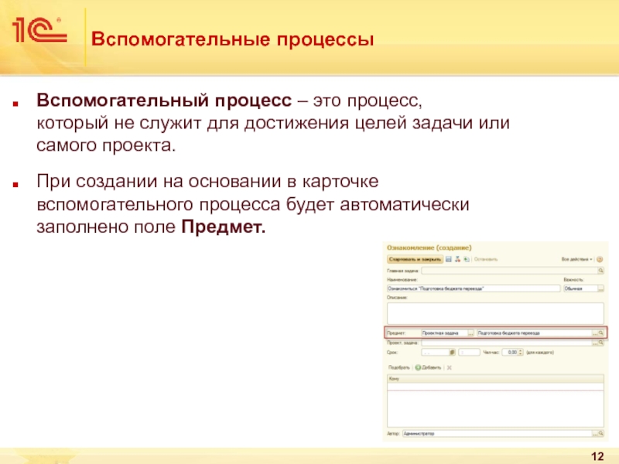Open the process structure tree icon
The image size is (619, 464).
click(x=457, y=259)
